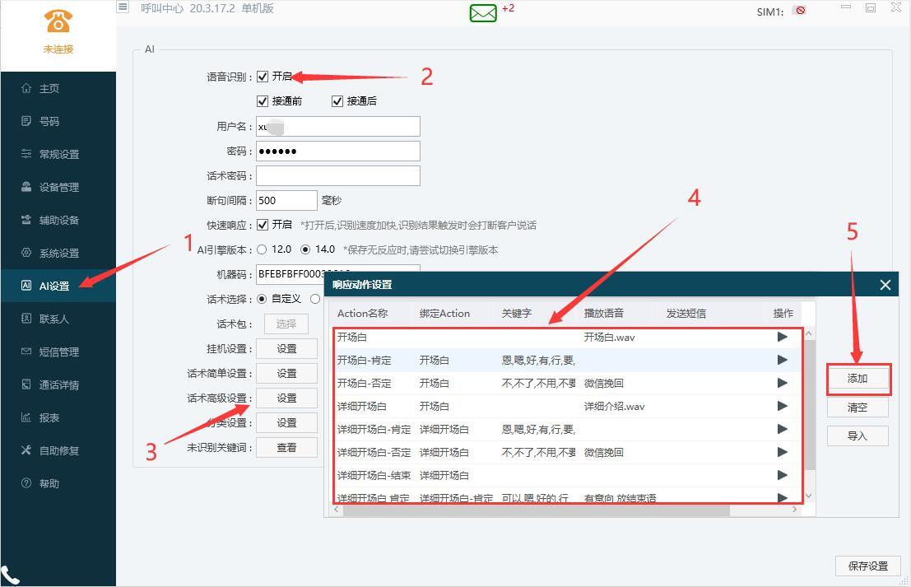The height and width of the screenshot is (587, 911).
Task: Open the 主页 sidebar page
Action: (x=58, y=88)
